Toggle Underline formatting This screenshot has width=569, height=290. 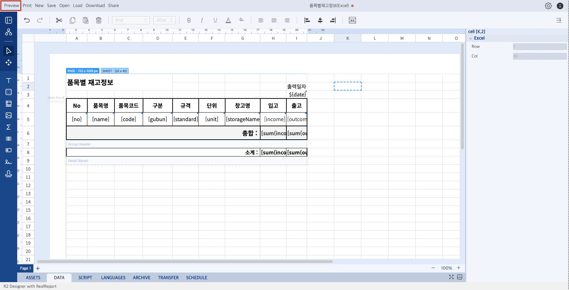(x=215, y=20)
